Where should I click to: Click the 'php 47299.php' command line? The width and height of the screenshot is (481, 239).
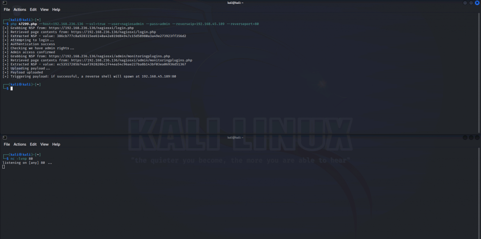coord(135,24)
